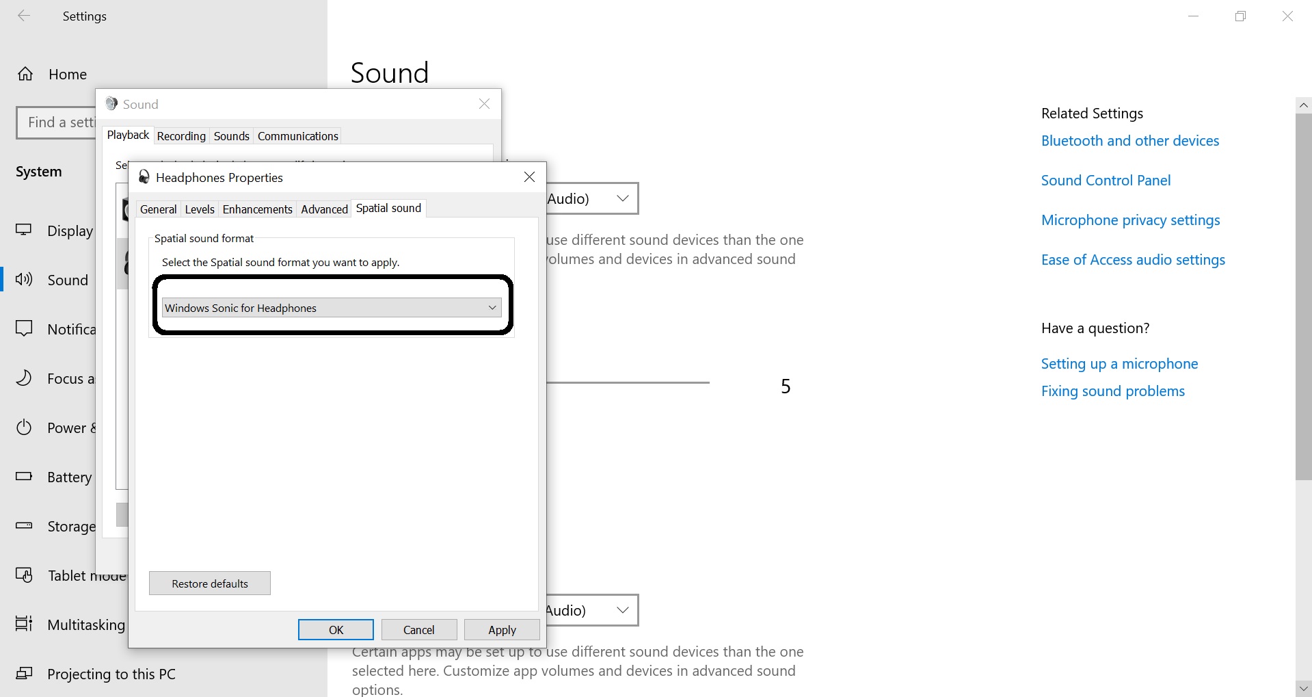Click the scrollbar down arrow
1312x697 pixels.
coord(1303,688)
